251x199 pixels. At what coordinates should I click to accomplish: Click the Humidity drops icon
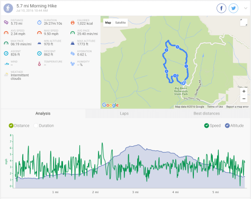tap(73, 64)
